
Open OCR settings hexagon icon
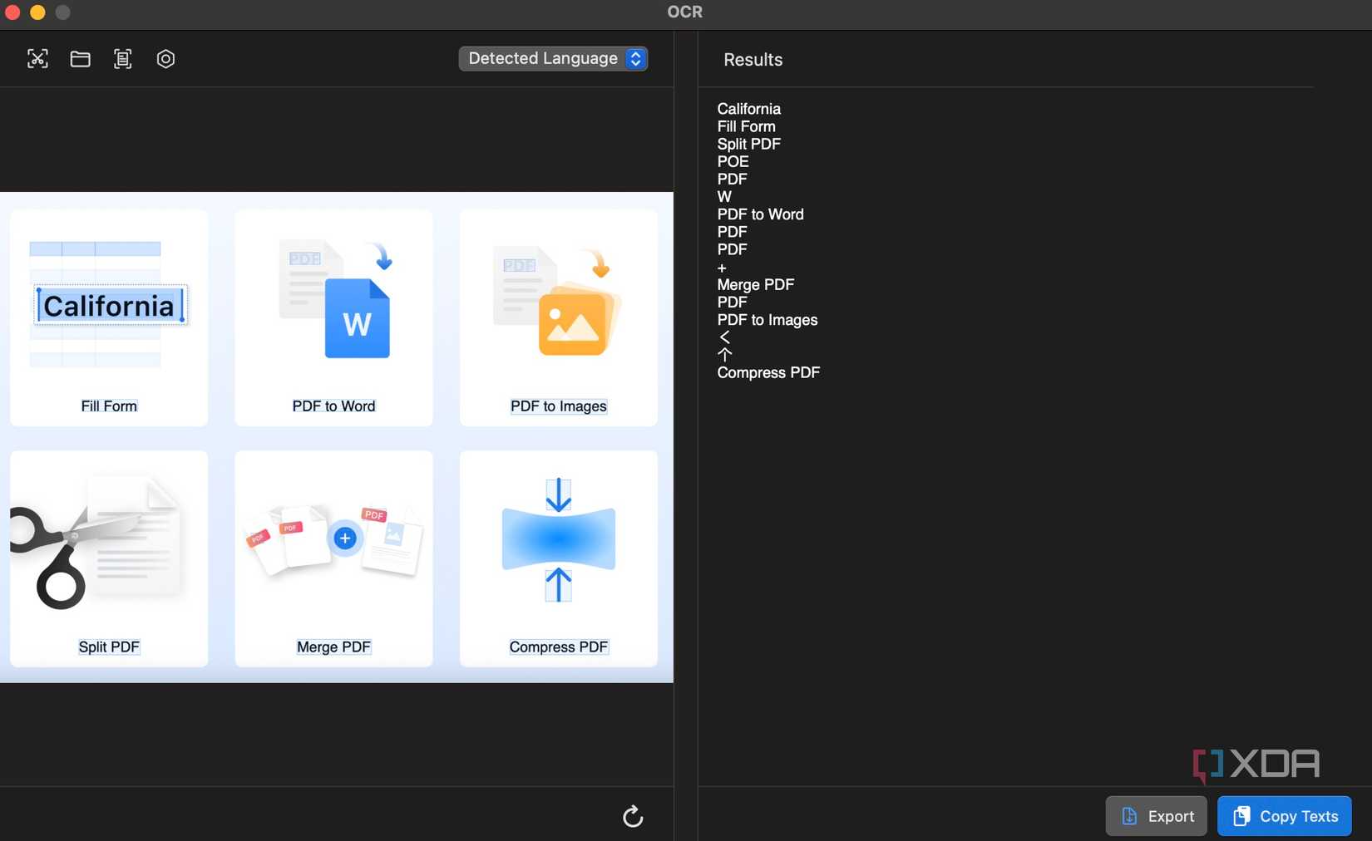click(165, 59)
